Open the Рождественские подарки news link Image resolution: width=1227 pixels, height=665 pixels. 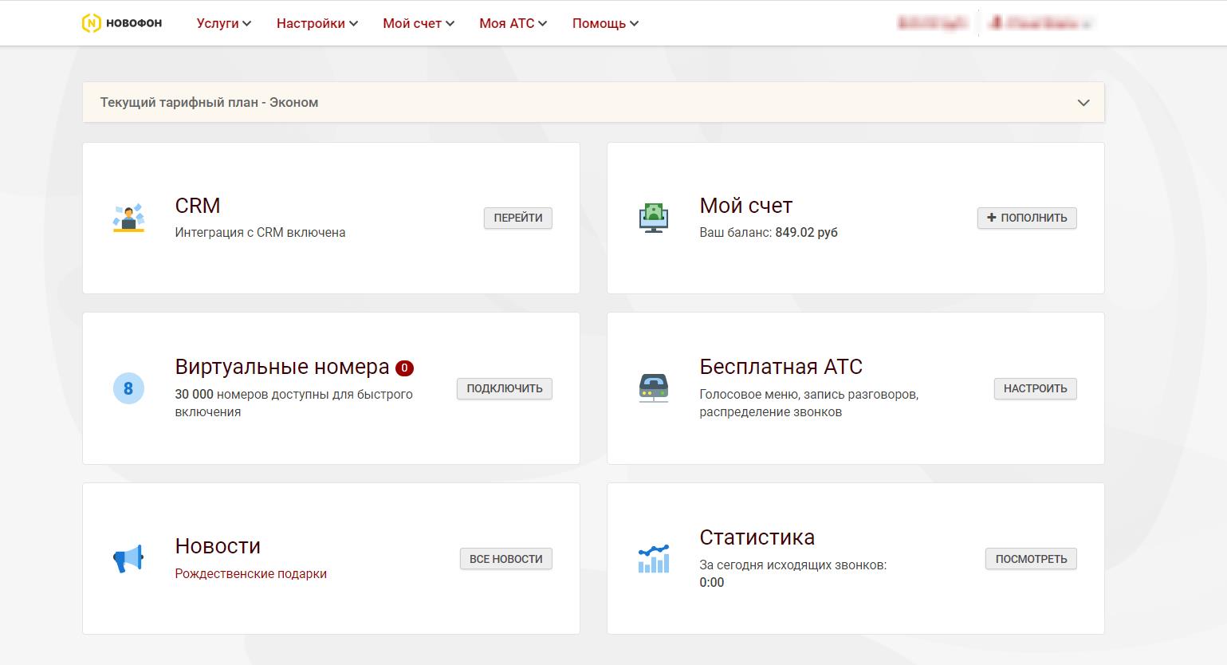[250, 573]
